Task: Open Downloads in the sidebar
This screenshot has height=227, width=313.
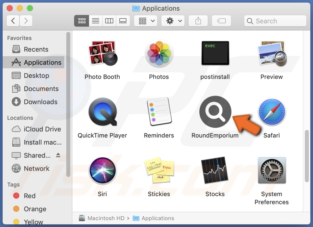Action: click(x=34, y=102)
